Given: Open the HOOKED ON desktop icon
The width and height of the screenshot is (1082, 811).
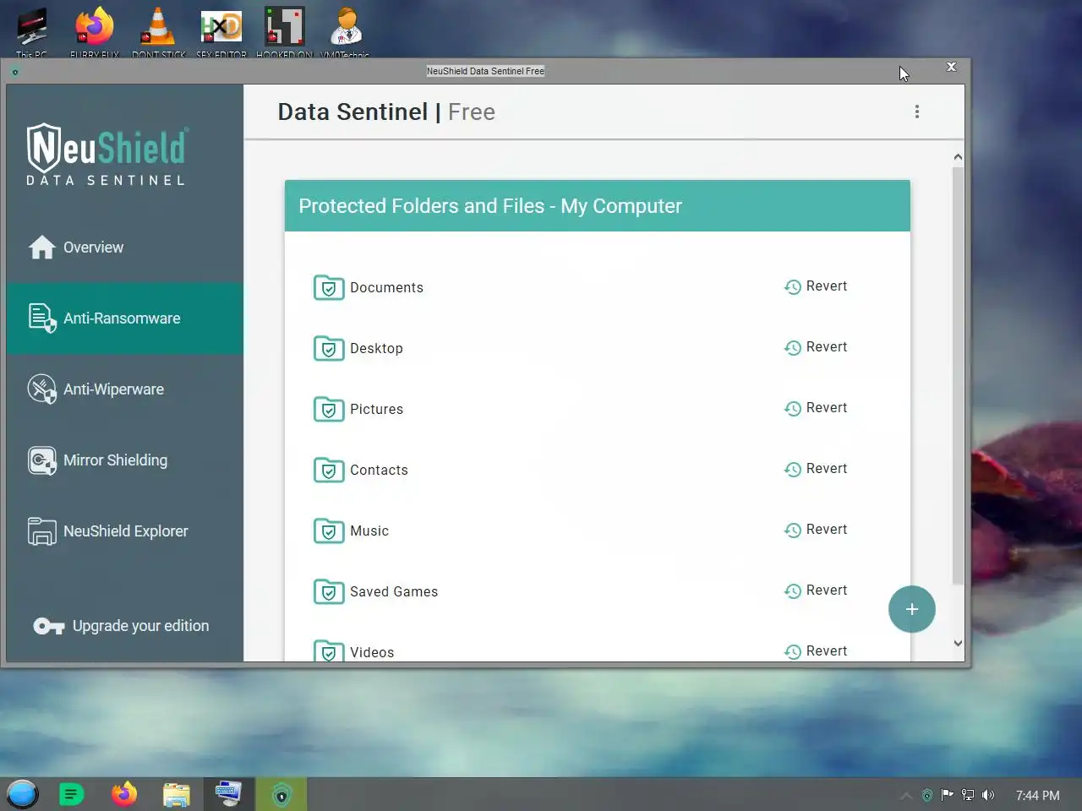Looking at the screenshot, I should pyautogui.click(x=285, y=32).
